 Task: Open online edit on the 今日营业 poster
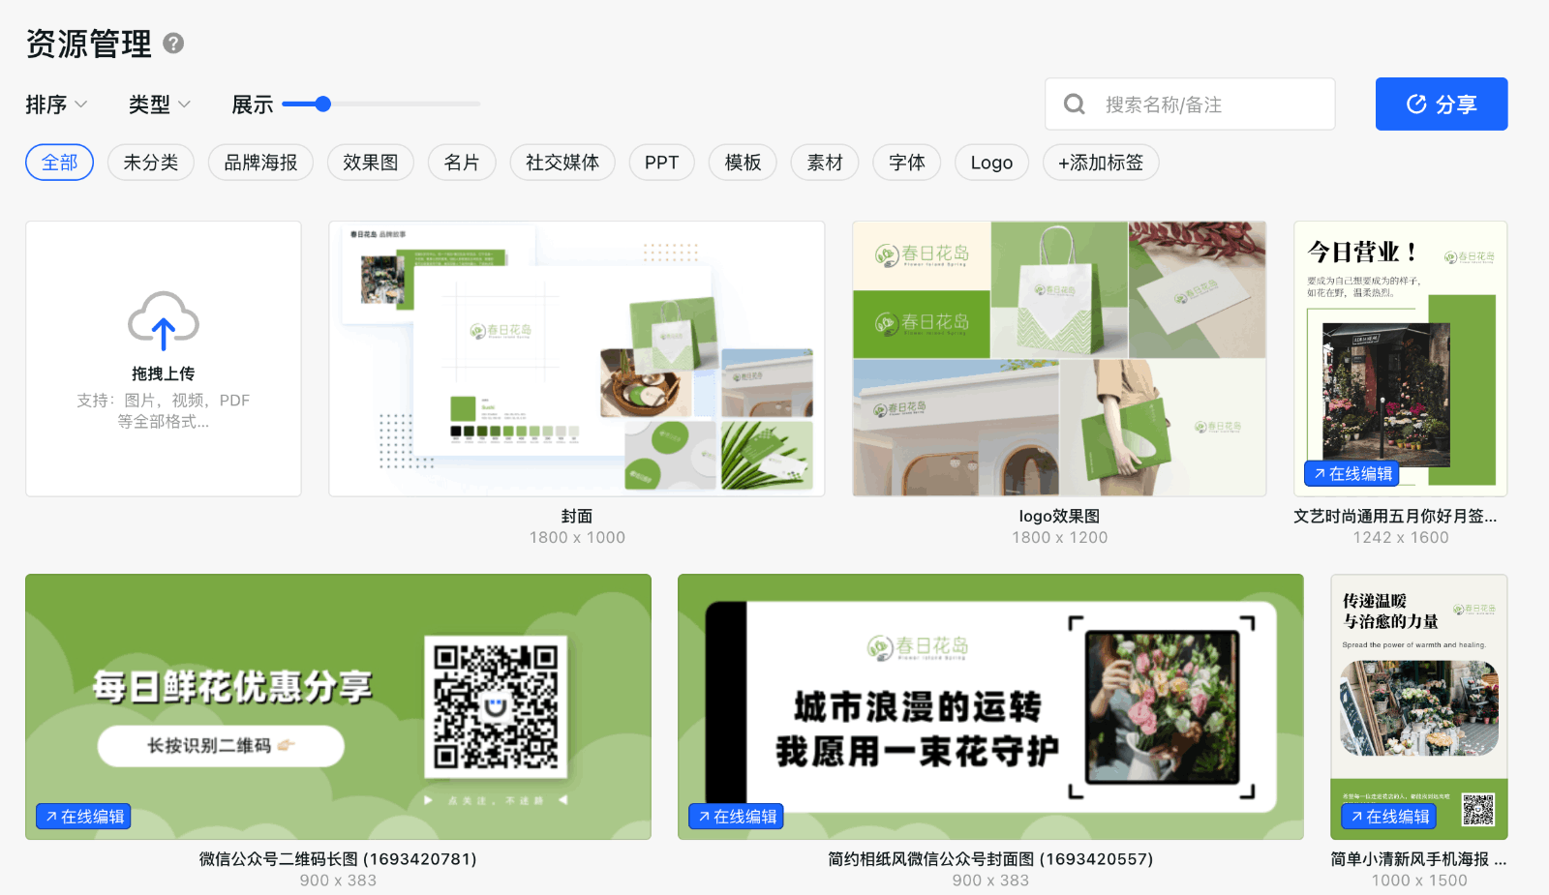[1352, 474]
